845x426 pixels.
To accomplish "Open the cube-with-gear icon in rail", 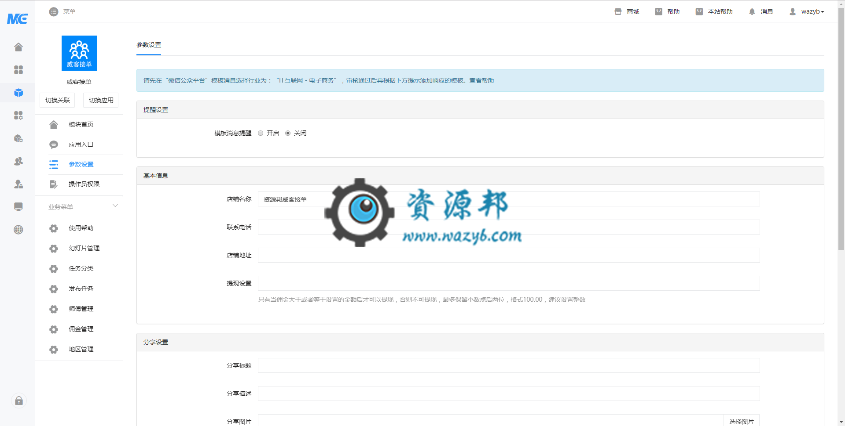I will [18, 138].
